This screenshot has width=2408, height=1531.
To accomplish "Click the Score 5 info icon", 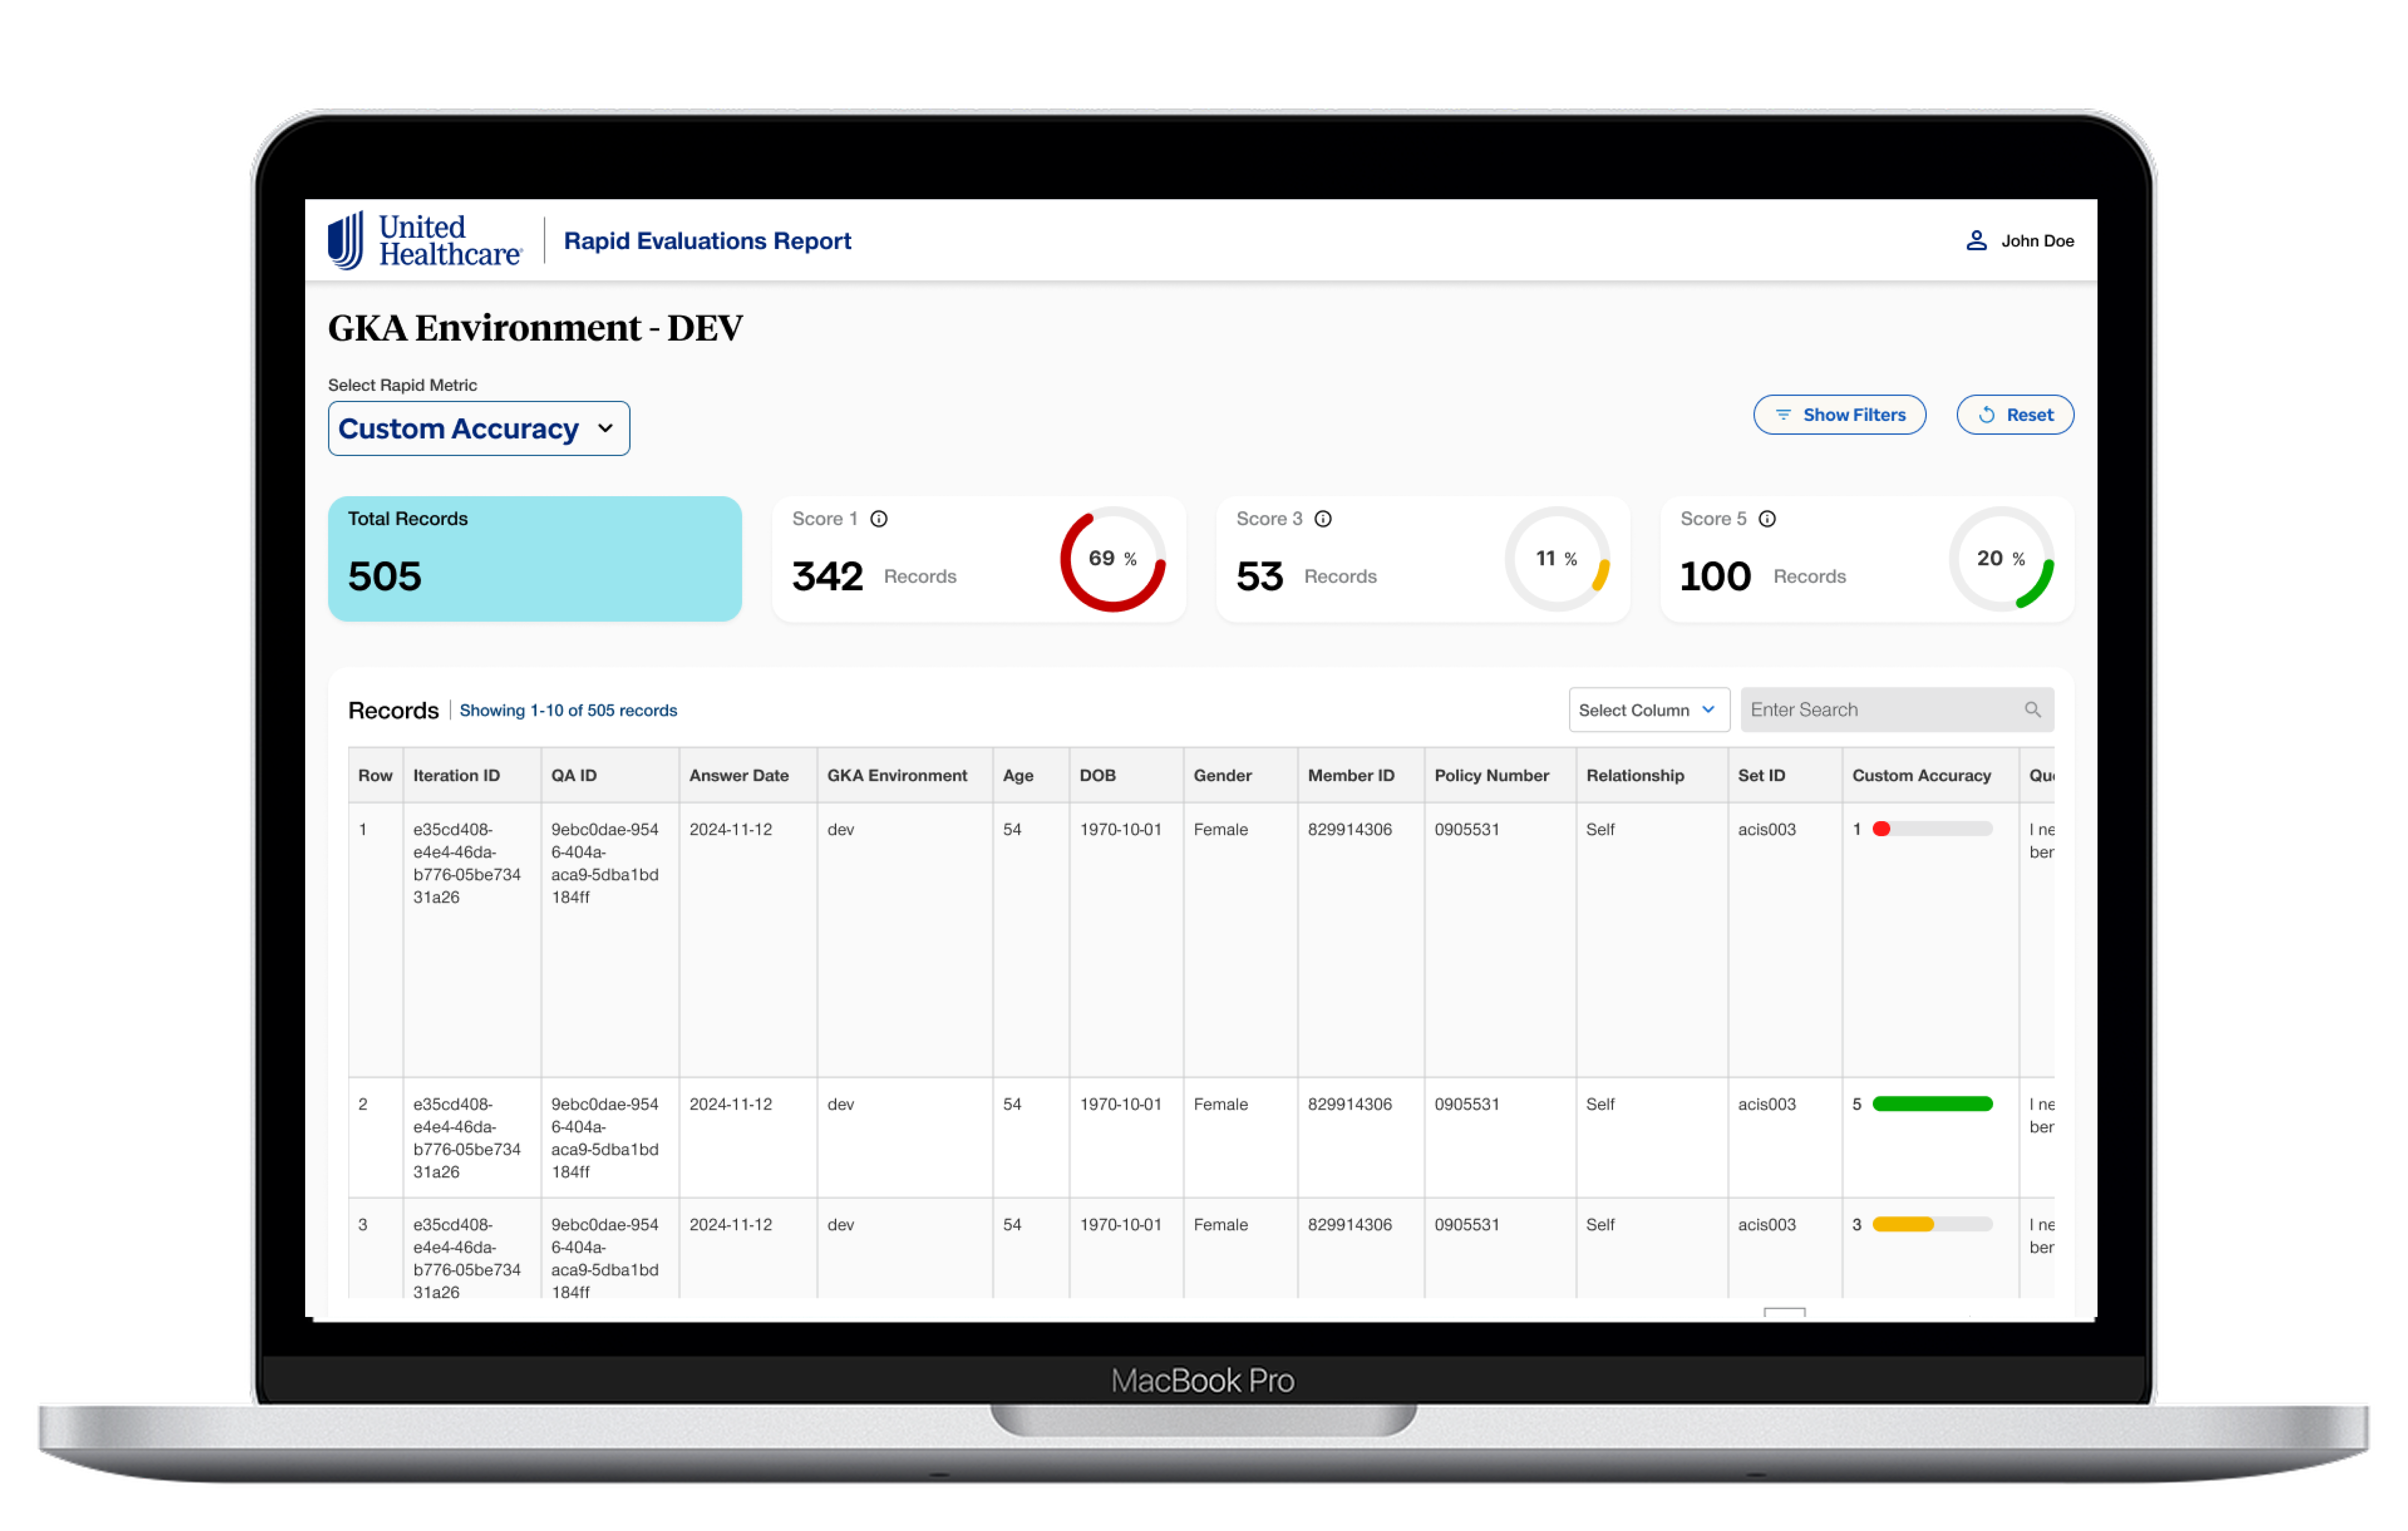I will click(1767, 519).
